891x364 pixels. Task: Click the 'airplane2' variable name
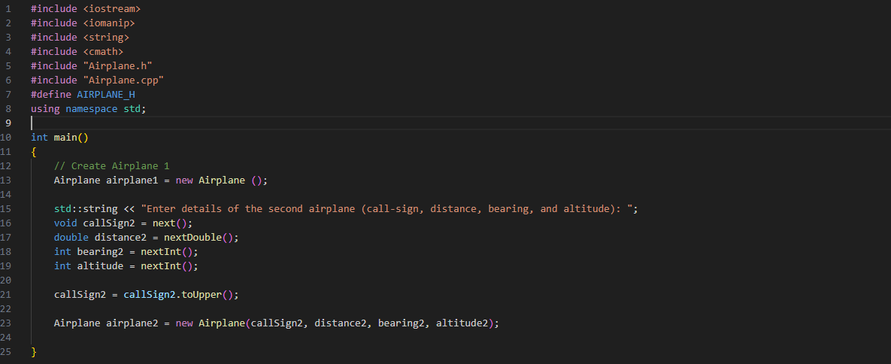(x=132, y=323)
